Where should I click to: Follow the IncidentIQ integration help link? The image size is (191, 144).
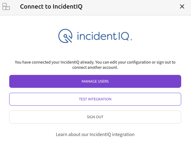pos(95,135)
